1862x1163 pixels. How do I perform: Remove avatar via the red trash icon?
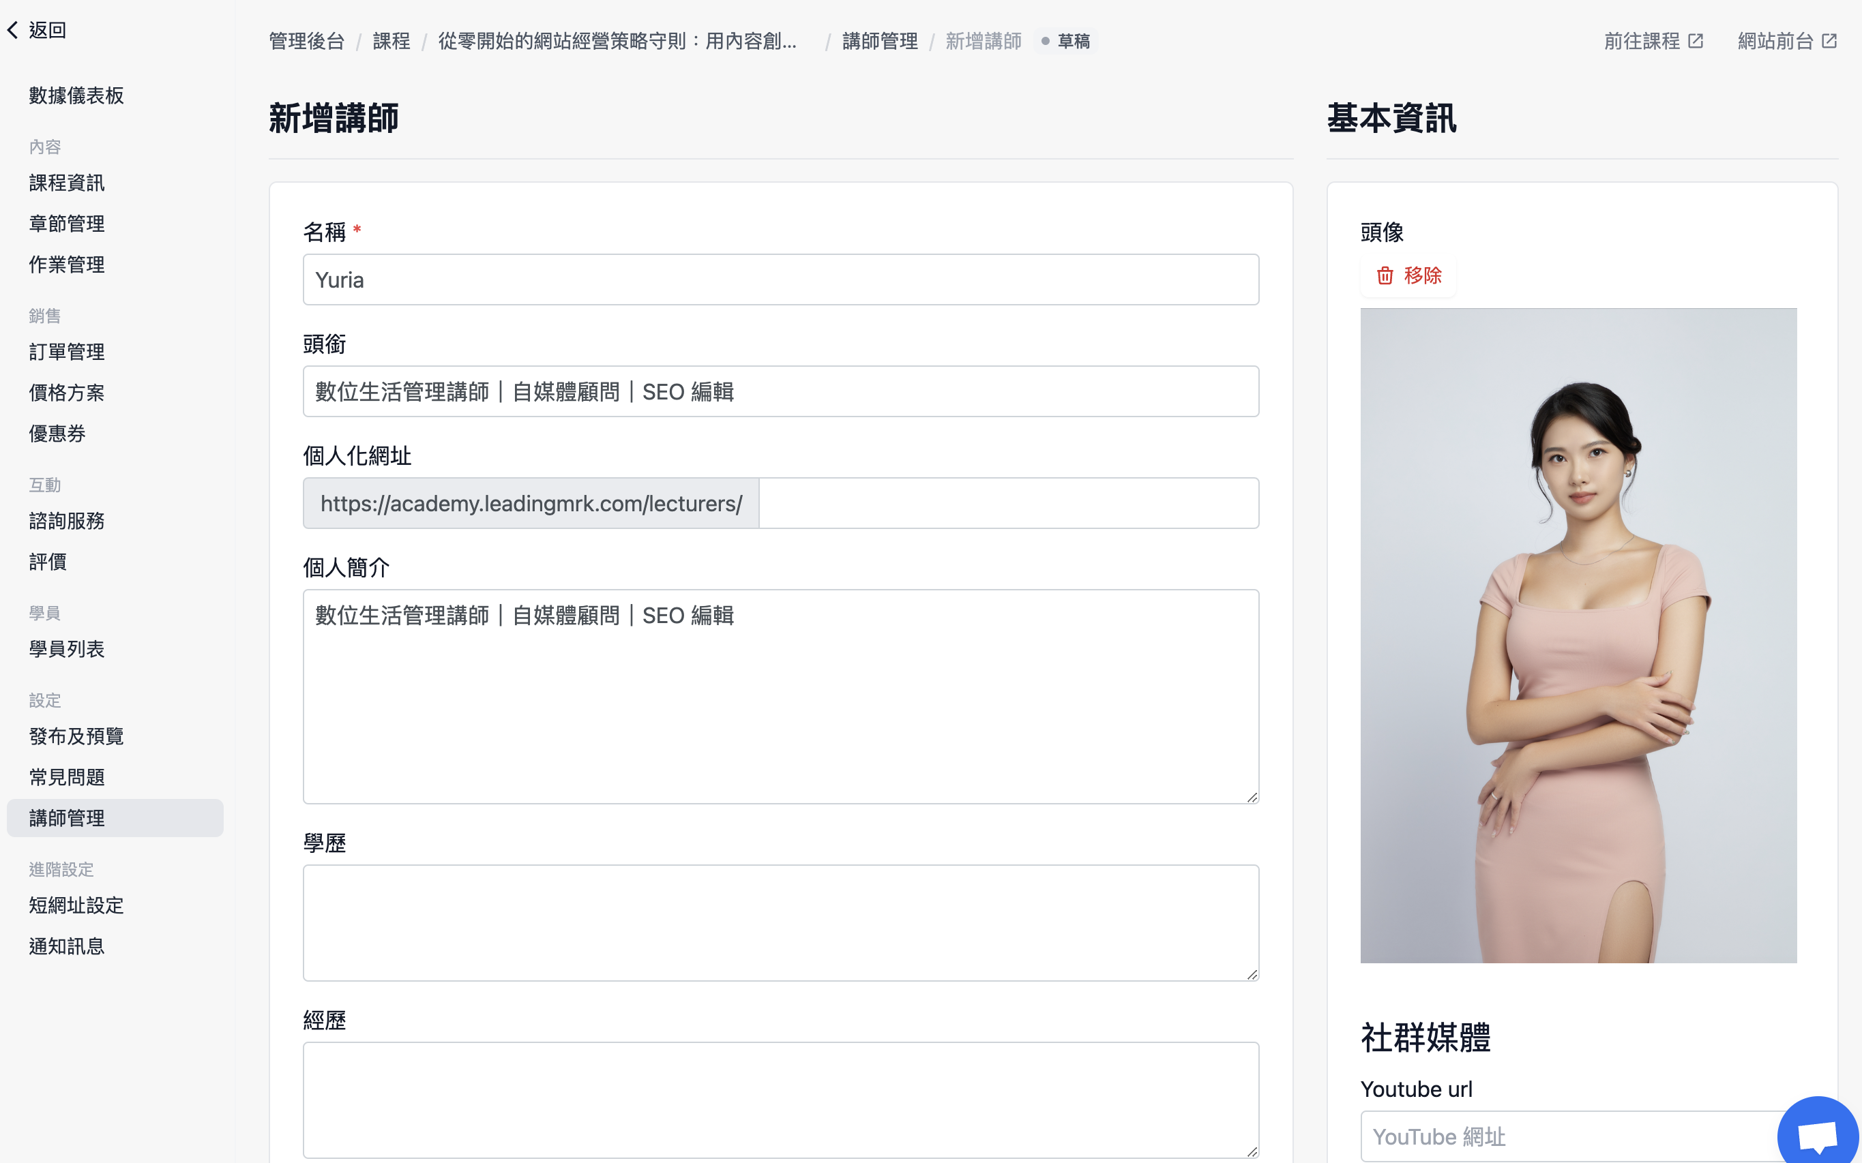pyautogui.click(x=1384, y=275)
